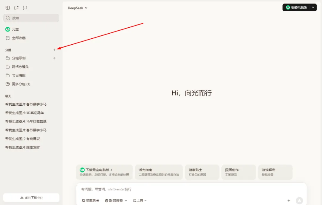Expand the 工具 tools dropdown
Screen dimensions: 322x205
(x=139, y=200)
